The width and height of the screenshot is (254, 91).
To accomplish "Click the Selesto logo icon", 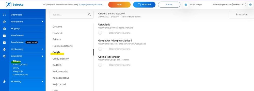I will point(9,5).
